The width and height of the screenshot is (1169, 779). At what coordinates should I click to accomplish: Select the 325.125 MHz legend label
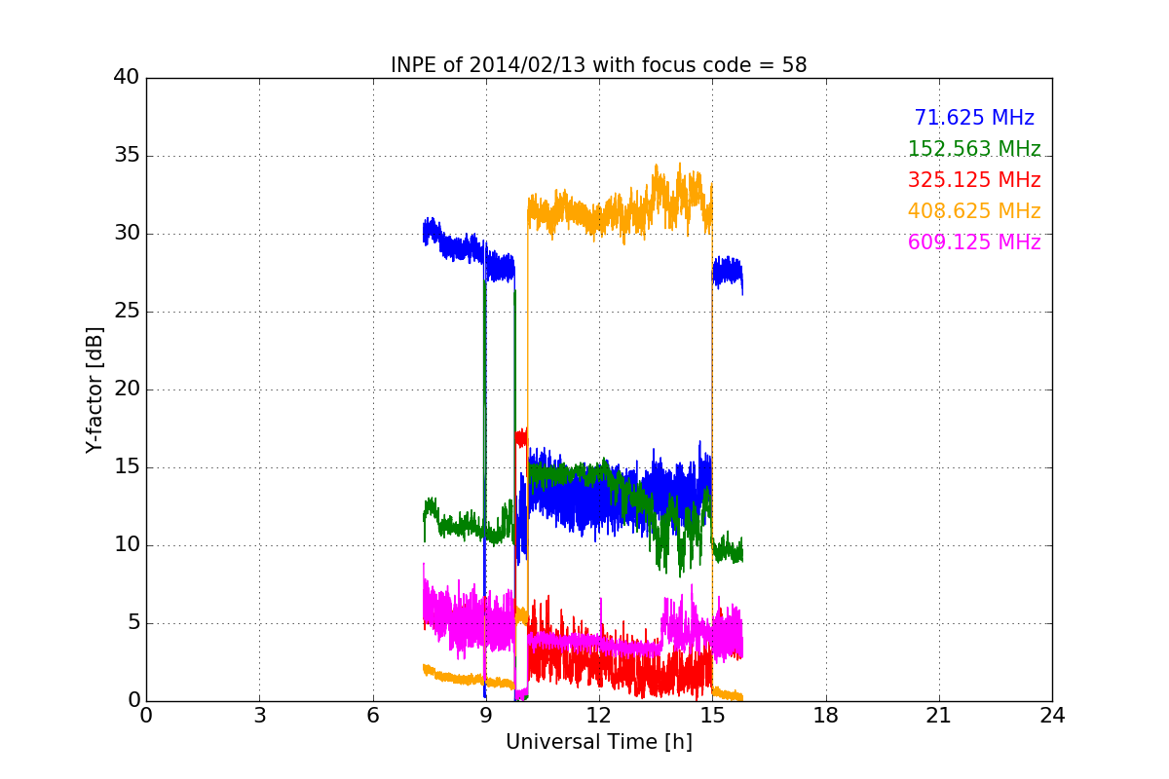pyautogui.click(x=974, y=180)
